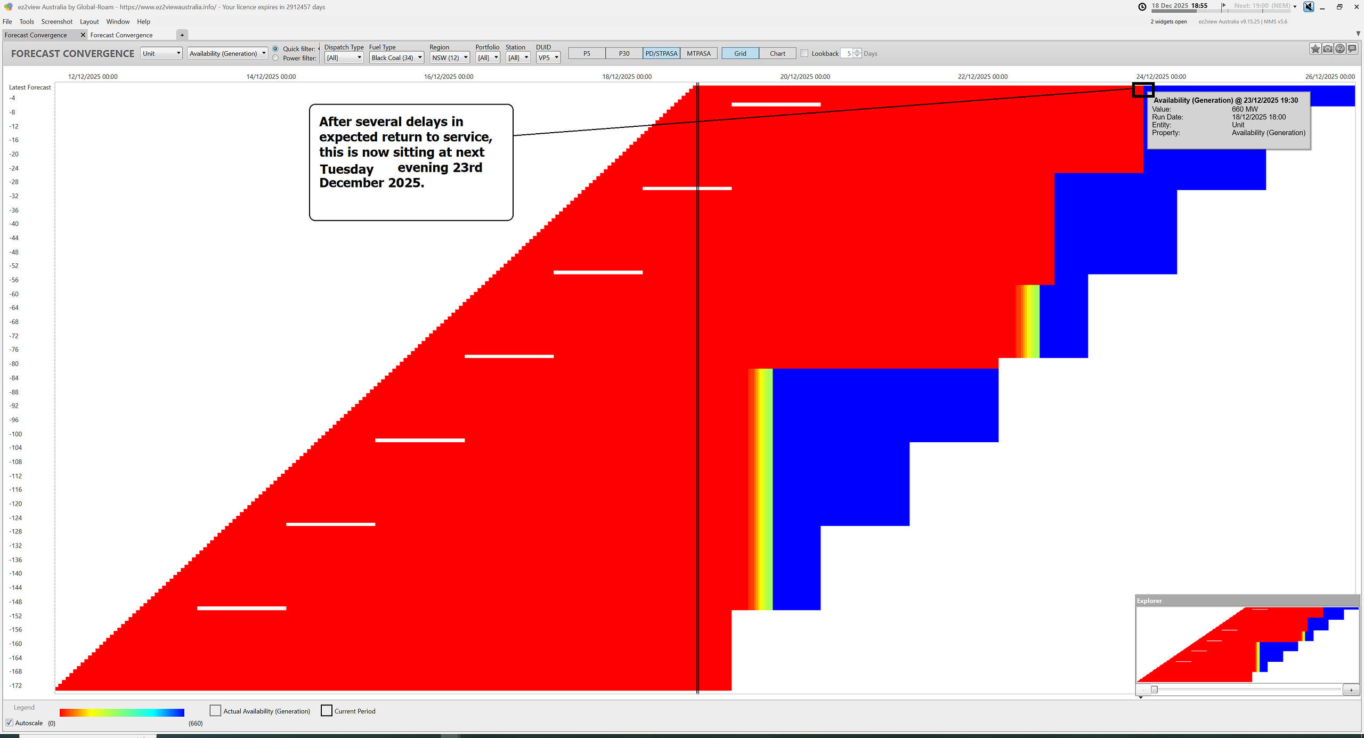Viewport: 1364px width, 738px height.
Task: Open the Fuel Type Black Coal dropdown
Action: 396,58
